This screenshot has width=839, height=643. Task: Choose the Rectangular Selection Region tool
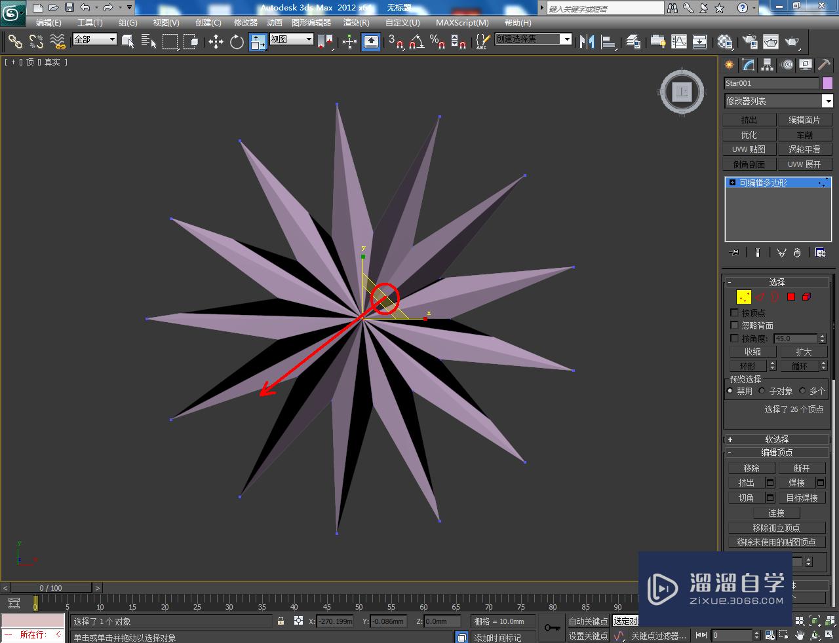(x=170, y=42)
